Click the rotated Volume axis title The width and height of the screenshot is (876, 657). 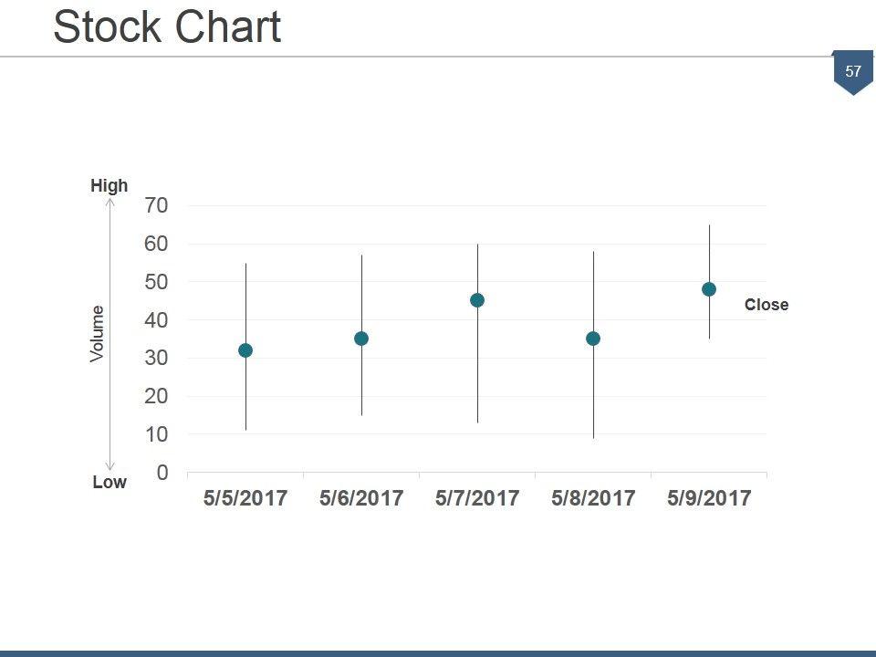[x=98, y=334]
